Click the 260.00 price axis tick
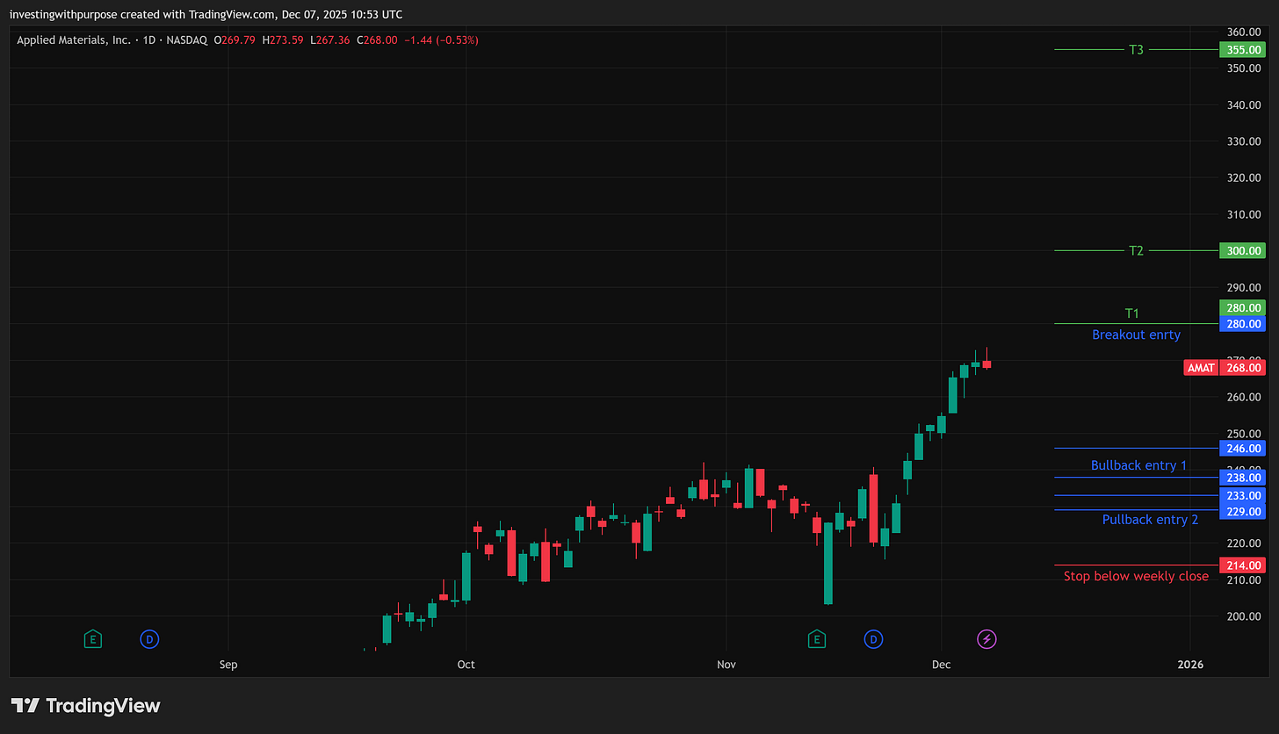 coord(1245,397)
